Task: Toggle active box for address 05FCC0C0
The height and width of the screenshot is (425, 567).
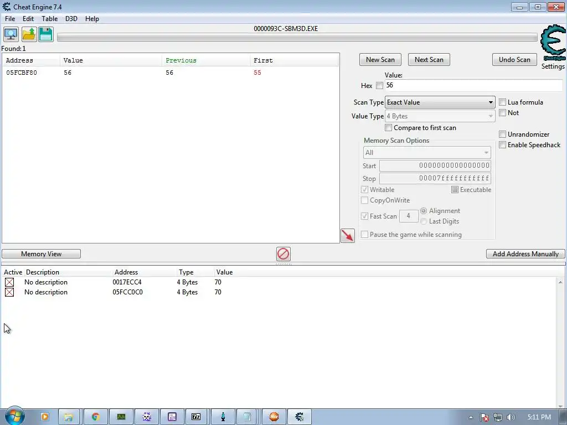Action: (9, 292)
